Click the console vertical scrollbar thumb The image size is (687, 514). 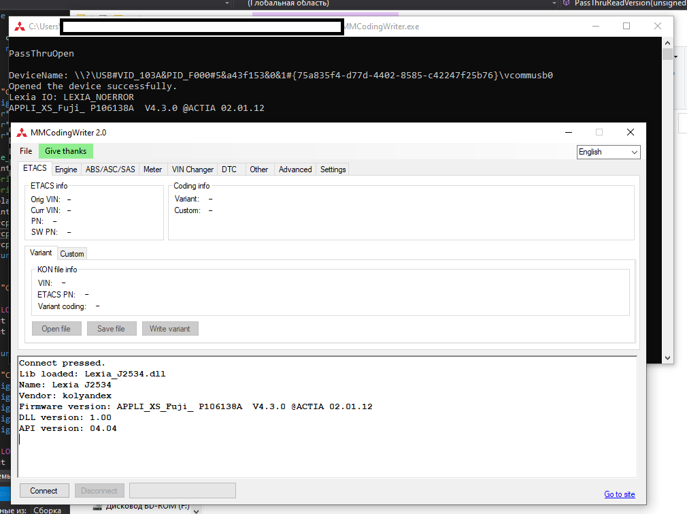pos(667,54)
